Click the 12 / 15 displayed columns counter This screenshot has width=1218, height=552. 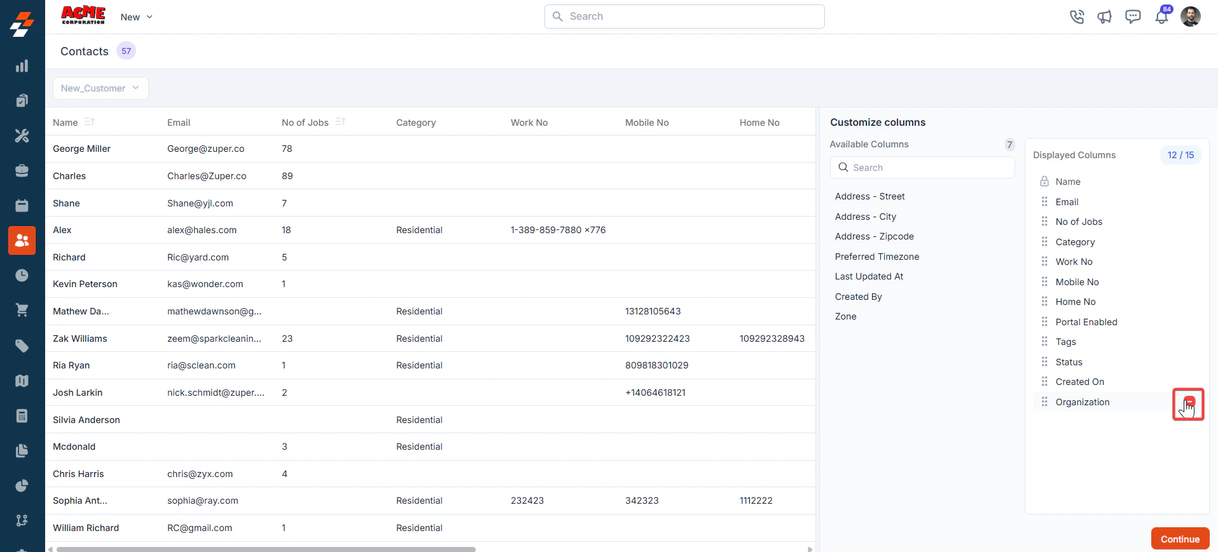click(1180, 155)
